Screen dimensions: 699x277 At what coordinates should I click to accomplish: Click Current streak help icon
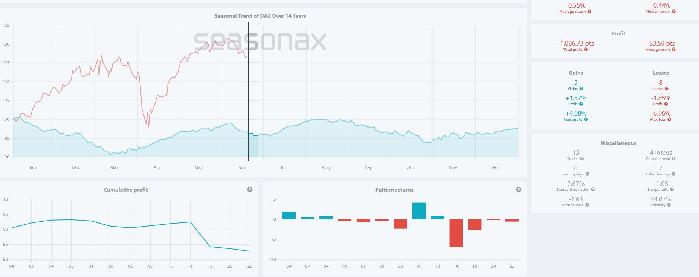(674, 159)
